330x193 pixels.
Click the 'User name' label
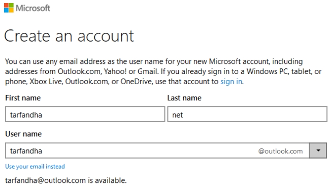(x=23, y=134)
